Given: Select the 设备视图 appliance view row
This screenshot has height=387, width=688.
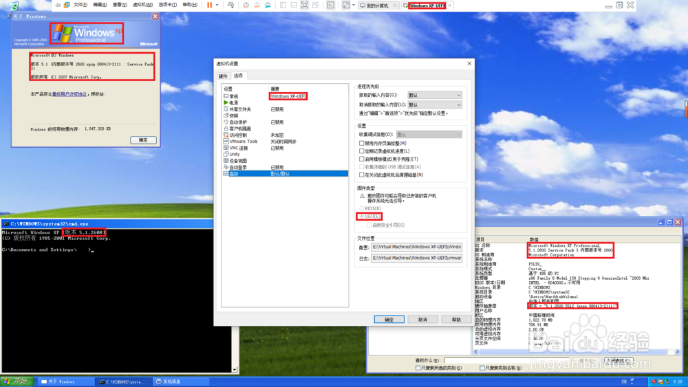Looking at the screenshot, I should click(286, 161).
